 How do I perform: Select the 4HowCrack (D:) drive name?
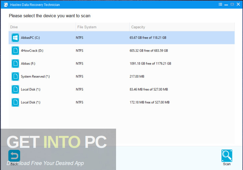pyautogui.click(x=32, y=51)
